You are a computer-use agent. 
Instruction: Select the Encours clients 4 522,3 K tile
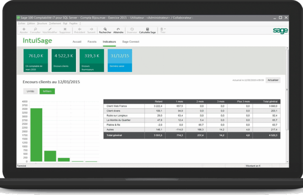(64, 60)
